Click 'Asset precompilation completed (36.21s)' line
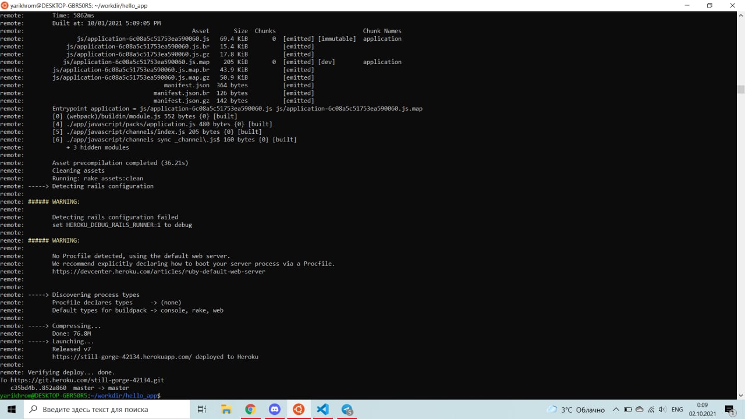The width and height of the screenshot is (745, 419). tap(120, 163)
